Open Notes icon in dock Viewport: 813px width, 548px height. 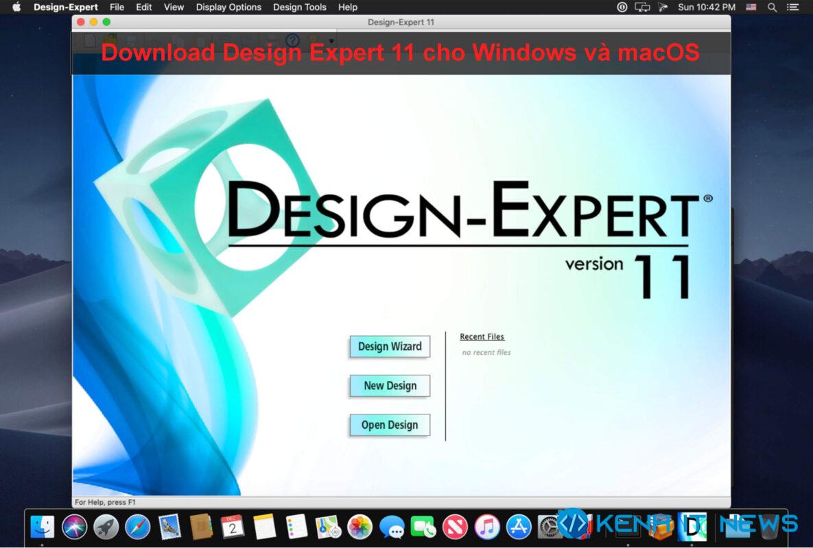[x=264, y=527]
